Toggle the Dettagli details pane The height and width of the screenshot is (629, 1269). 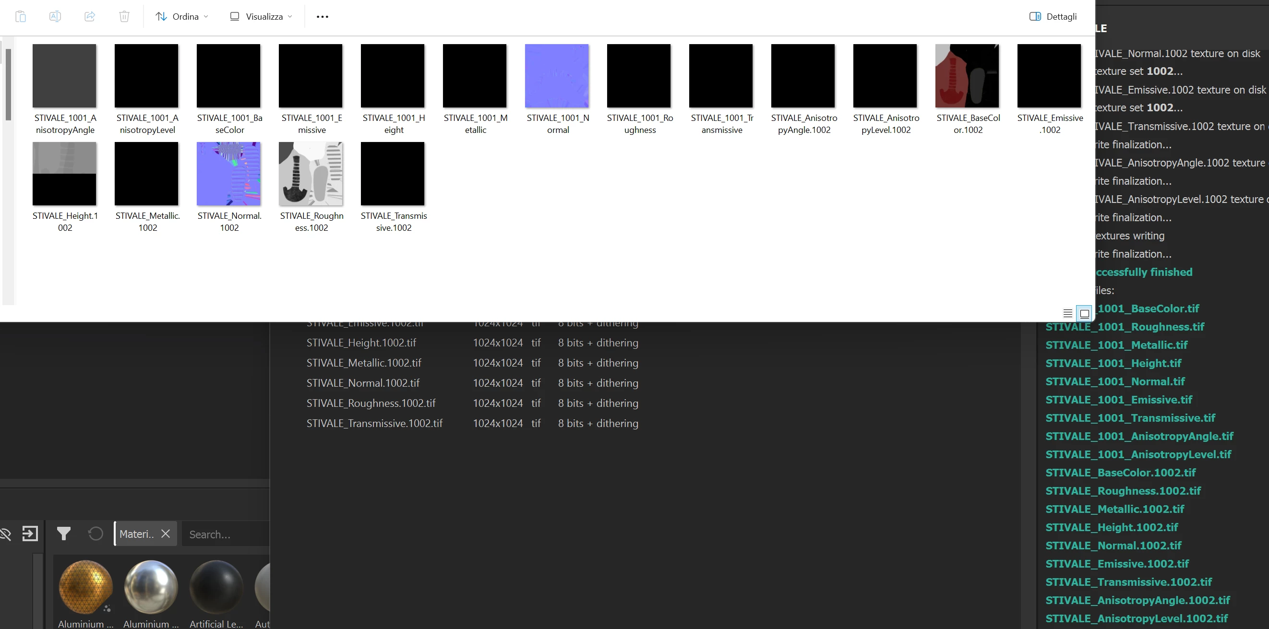tap(1053, 16)
